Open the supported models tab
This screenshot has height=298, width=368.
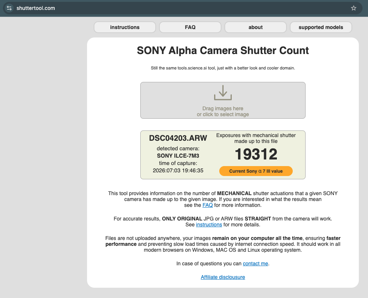click(x=321, y=27)
